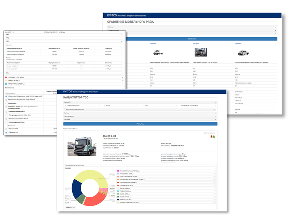Expand Технические характеристики under vehicle selection

[x=140, y=109]
